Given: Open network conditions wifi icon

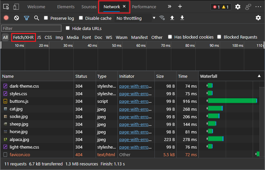Looking at the screenshot, I should pos(162,18).
